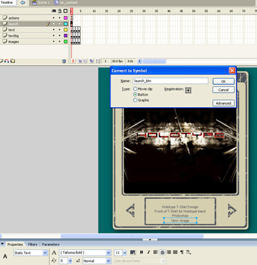Viewport: 257px width, 265px height.
Task: Click the align center text icon
Action: (163, 252)
